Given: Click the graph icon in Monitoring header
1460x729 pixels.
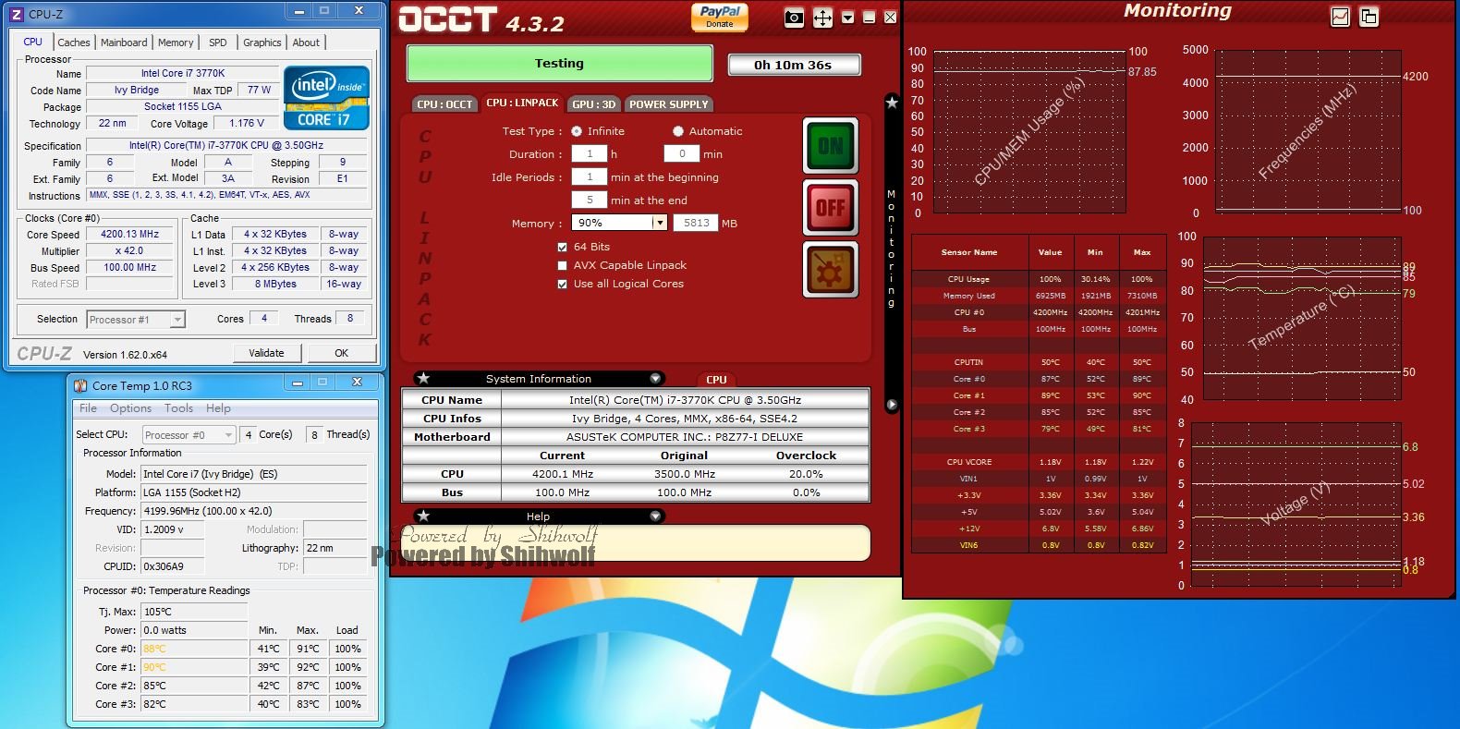Looking at the screenshot, I should point(1340,17).
